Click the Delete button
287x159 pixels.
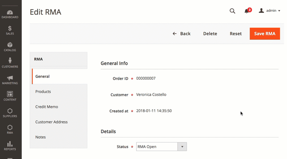(210, 34)
